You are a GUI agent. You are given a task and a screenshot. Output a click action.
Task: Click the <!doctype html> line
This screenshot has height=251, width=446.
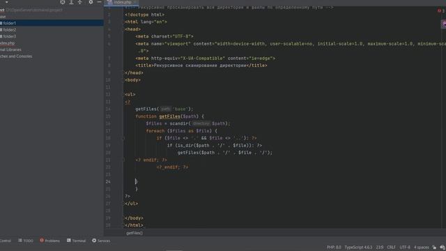144,15
